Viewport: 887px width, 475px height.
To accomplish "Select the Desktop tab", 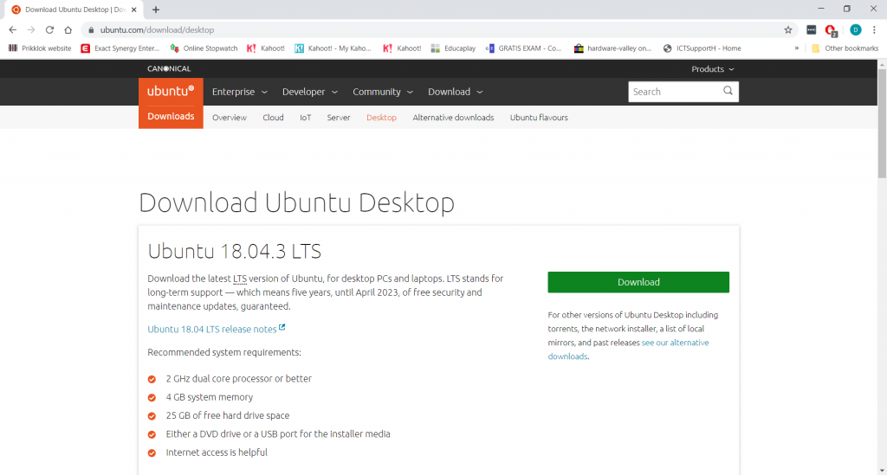I will pyautogui.click(x=381, y=118).
